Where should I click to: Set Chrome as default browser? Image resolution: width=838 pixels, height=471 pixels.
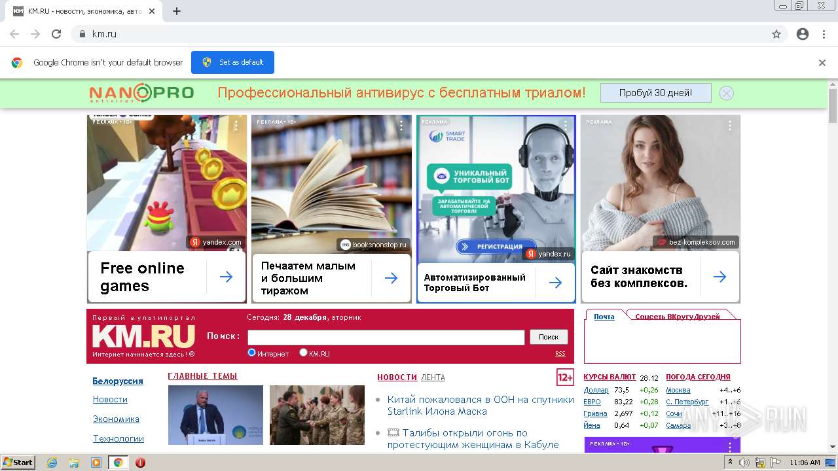point(232,62)
